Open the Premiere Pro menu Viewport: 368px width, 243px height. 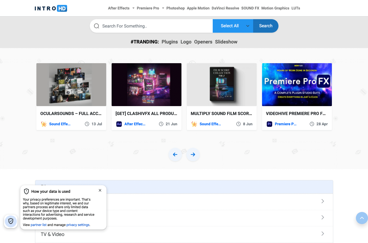pos(148,8)
